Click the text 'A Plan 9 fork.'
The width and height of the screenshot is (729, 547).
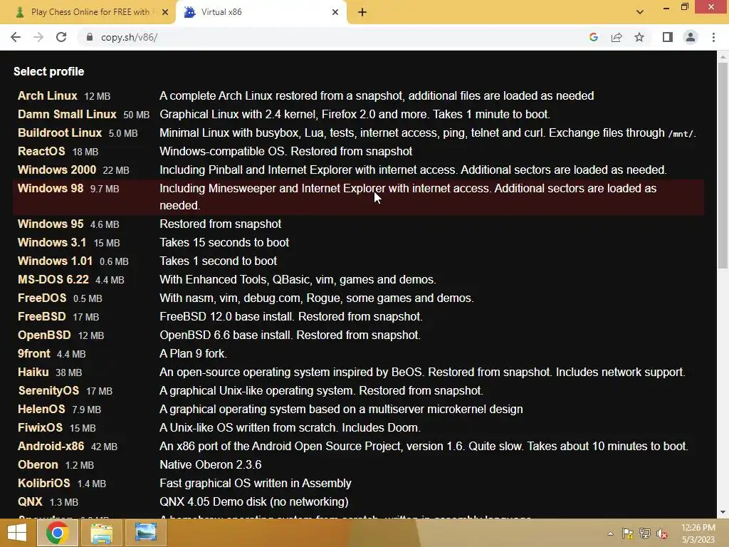coord(193,354)
